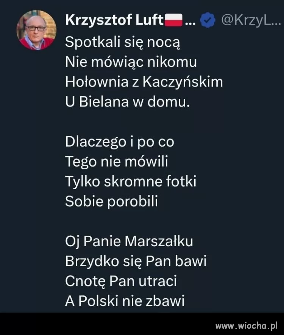Open Krzysztof Luft's profile avatar photo
Viewport: 284px width, 335px height.
click(36, 30)
